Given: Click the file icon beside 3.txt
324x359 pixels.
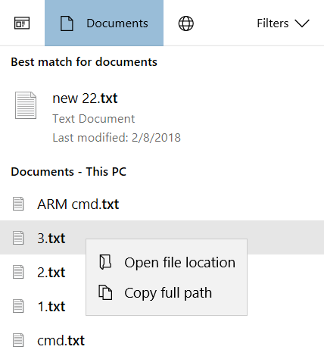Looking at the screenshot, I should (18, 238).
